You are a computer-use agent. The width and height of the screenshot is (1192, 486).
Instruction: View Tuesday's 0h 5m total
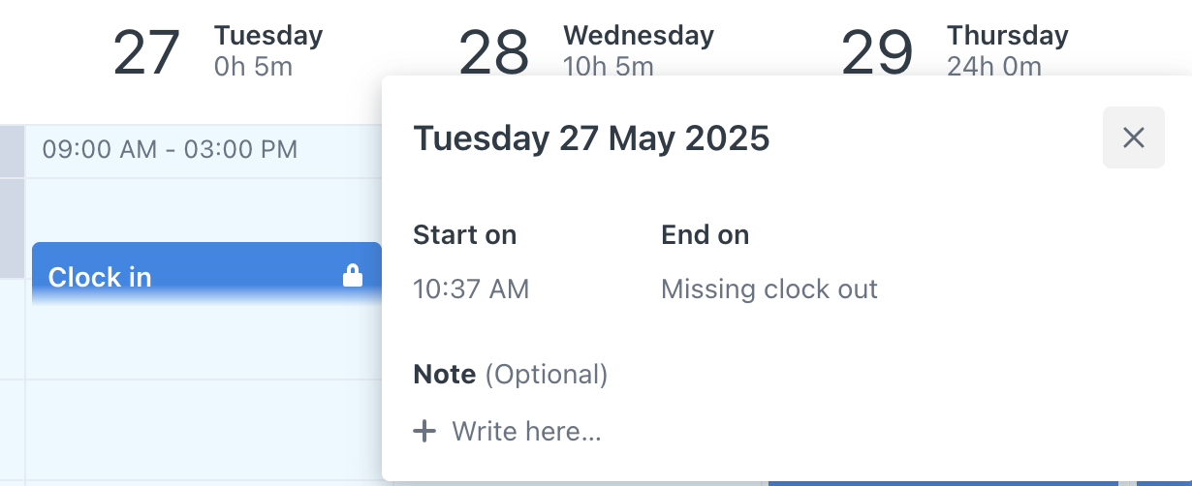(253, 67)
